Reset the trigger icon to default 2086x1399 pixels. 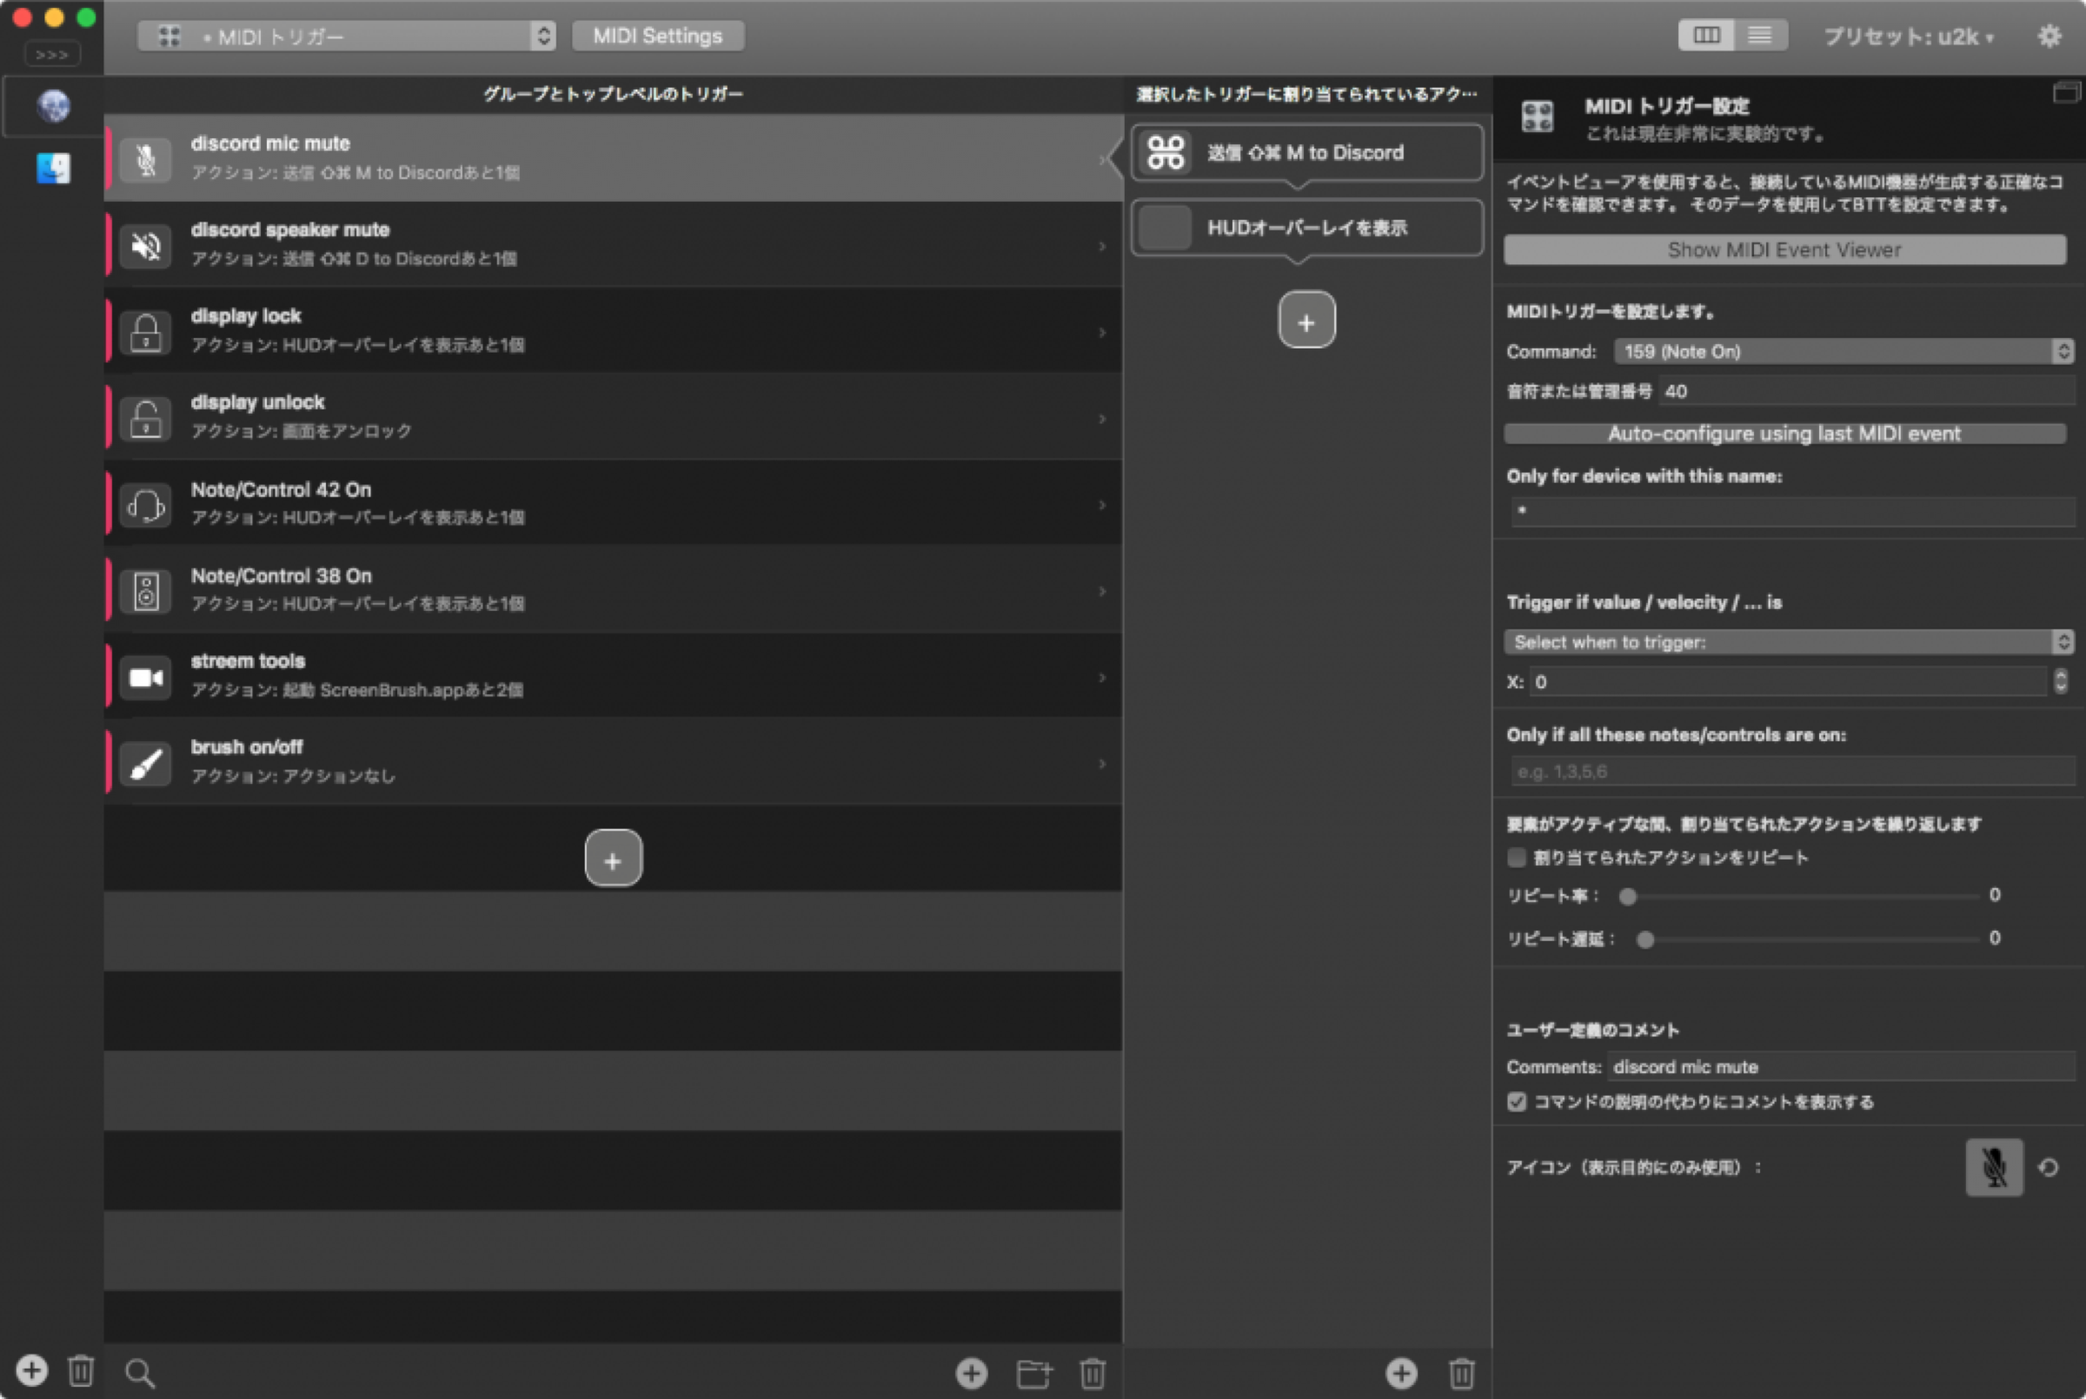point(2049,1167)
